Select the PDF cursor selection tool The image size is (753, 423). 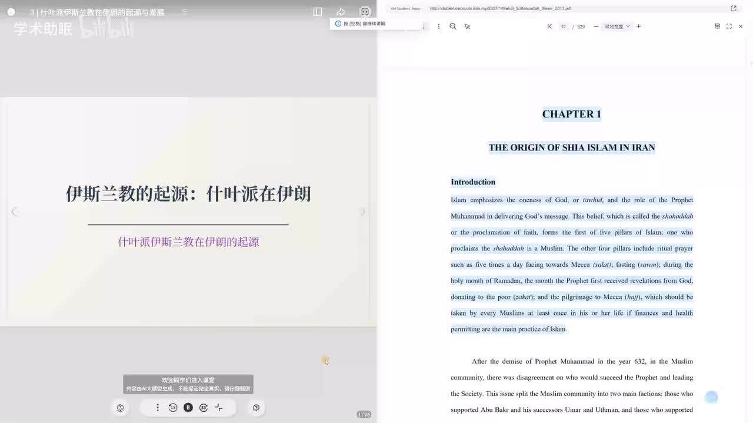[x=467, y=26]
